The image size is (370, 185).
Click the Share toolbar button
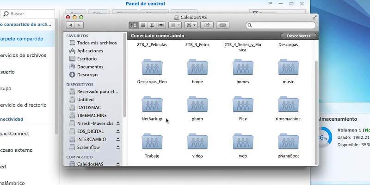pos(207,25)
